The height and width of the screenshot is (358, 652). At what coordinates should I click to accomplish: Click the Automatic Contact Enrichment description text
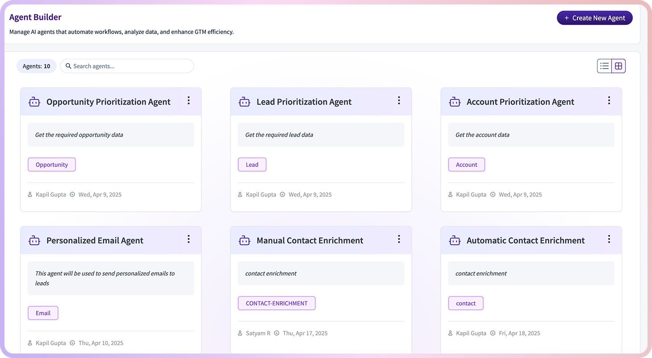pos(481,273)
